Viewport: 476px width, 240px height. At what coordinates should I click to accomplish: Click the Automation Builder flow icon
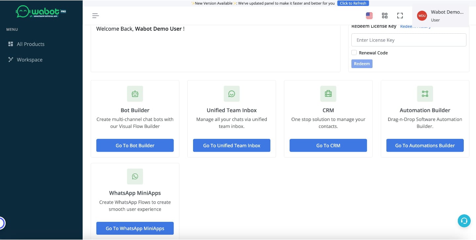coord(425,94)
